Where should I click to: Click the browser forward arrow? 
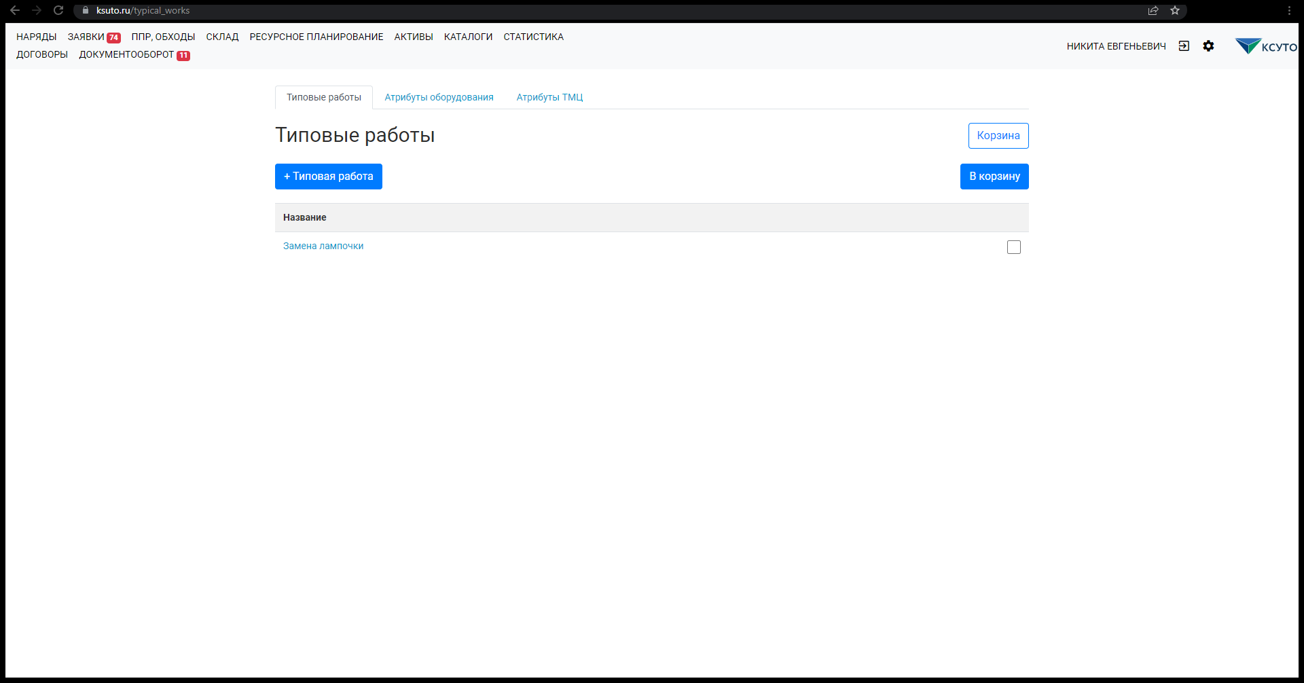[37, 10]
